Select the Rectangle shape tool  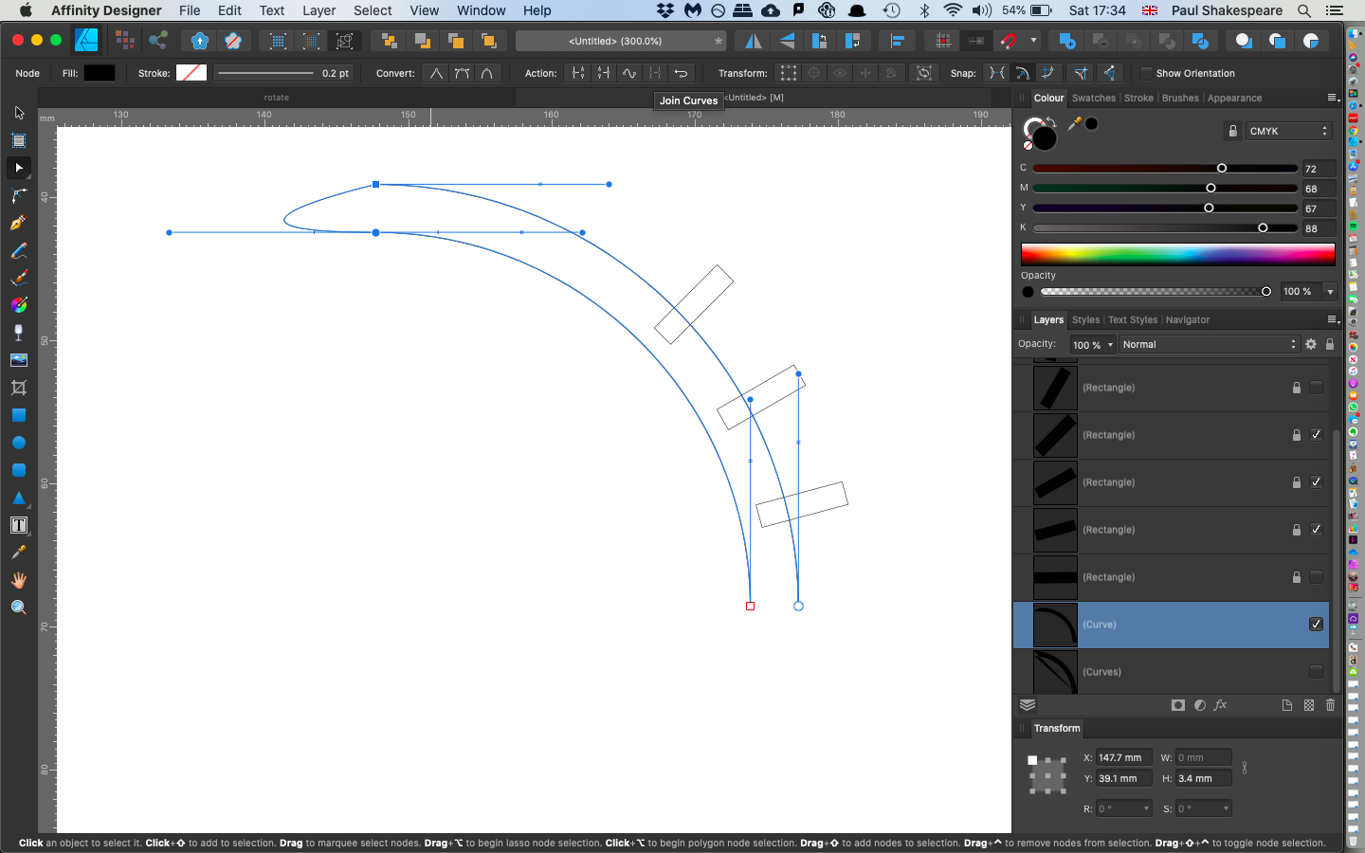[x=19, y=415]
